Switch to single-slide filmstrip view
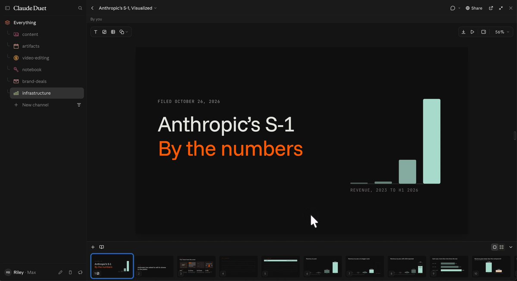 click(x=495, y=247)
